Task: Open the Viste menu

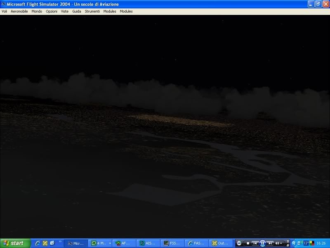Action: [65, 12]
